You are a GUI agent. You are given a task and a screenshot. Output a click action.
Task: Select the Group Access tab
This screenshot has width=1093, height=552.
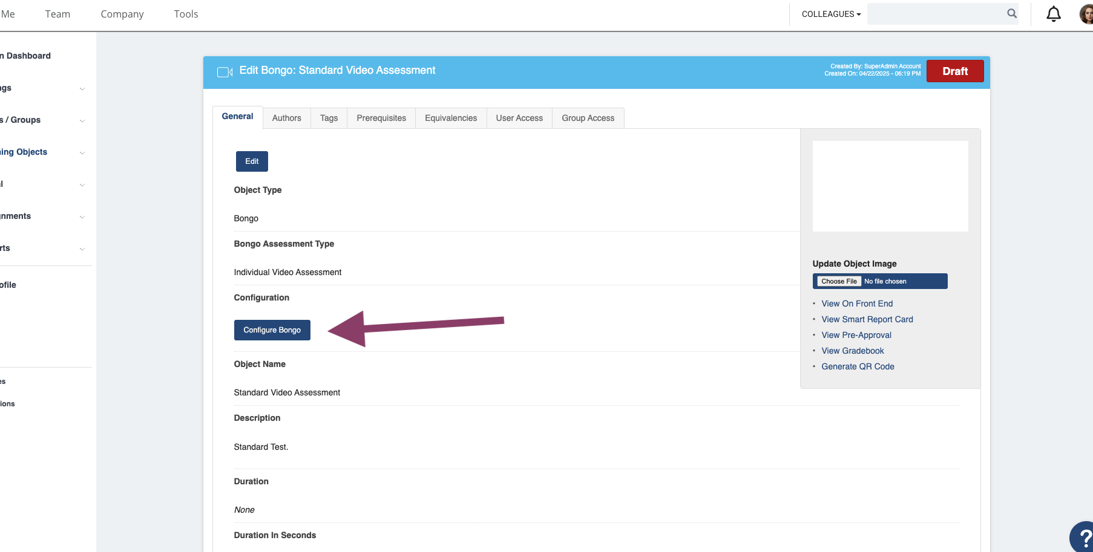pyautogui.click(x=588, y=118)
